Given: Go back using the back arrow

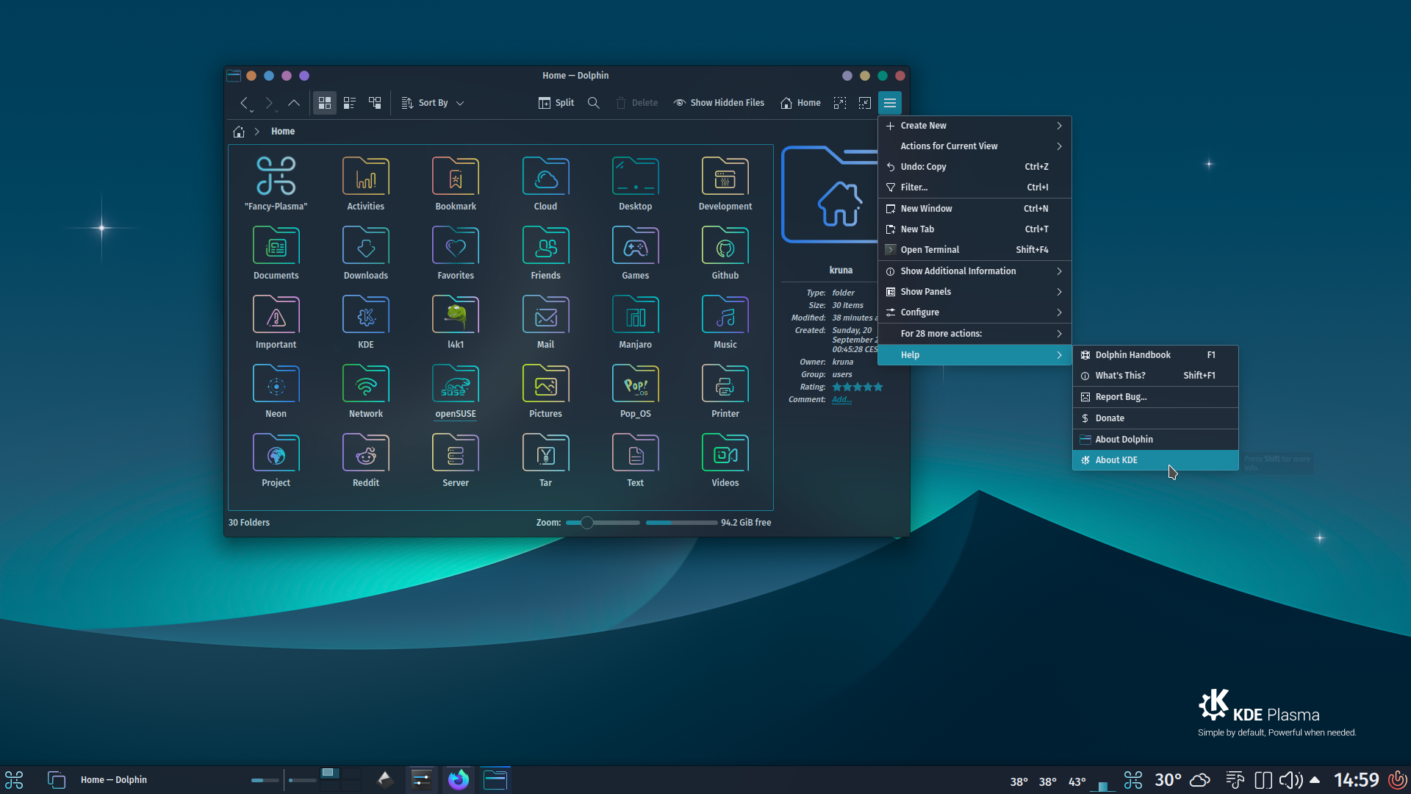Looking at the screenshot, I should click(x=245, y=103).
